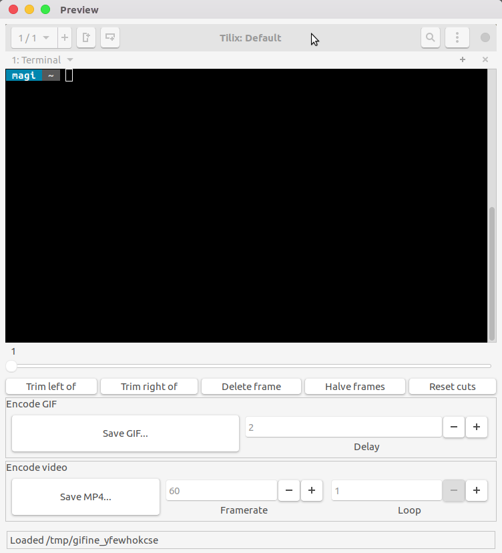Increase the GIF Delay value

pyautogui.click(x=476, y=427)
